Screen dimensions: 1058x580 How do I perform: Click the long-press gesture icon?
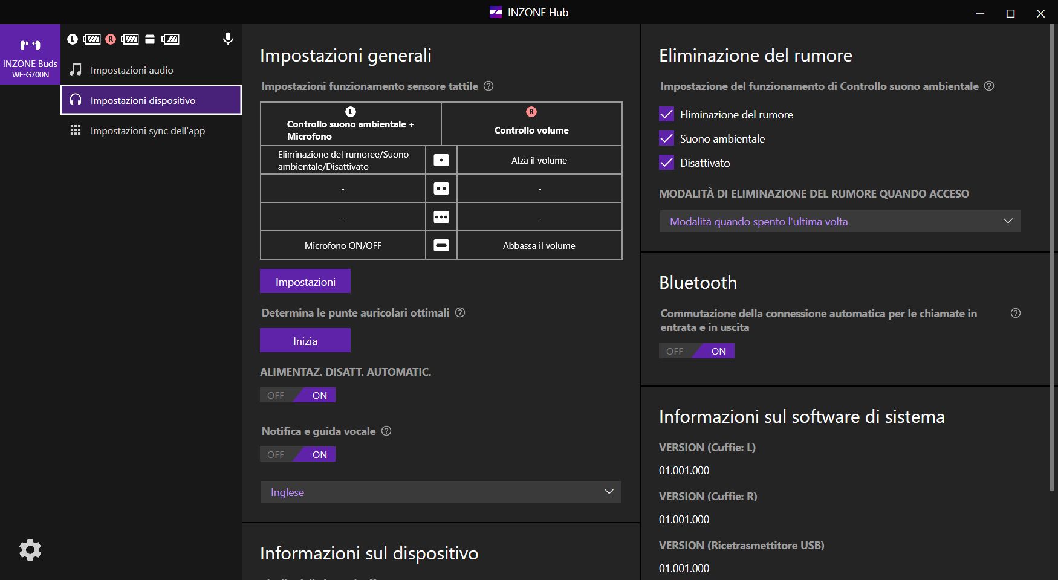pyautogui.click(x=441, y=245)
